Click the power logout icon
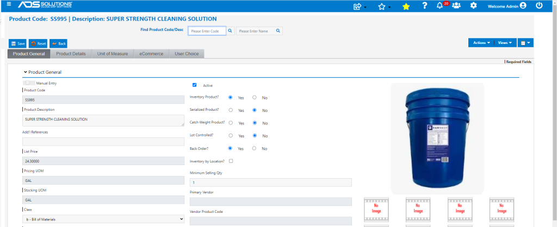This screenshot has width=557, height=227. 539,5
